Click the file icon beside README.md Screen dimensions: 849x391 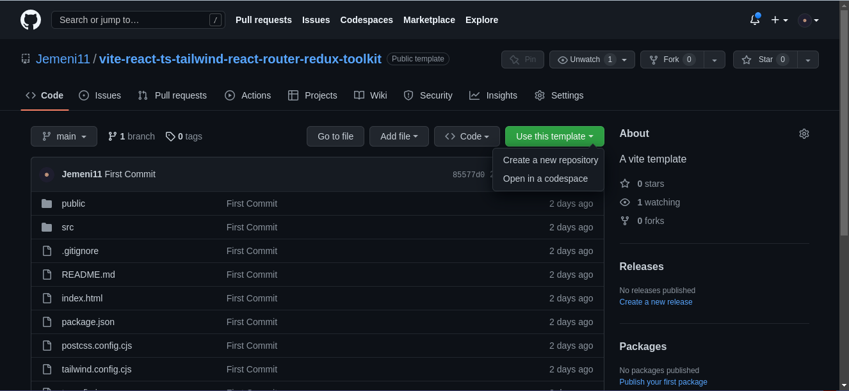(x=47, y=275)
